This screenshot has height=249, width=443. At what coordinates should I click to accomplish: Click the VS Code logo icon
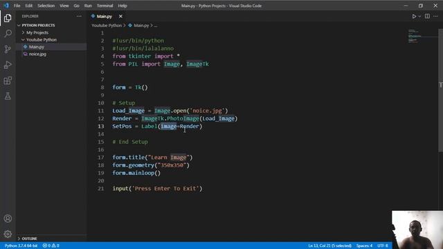click(x=6, y=6)
